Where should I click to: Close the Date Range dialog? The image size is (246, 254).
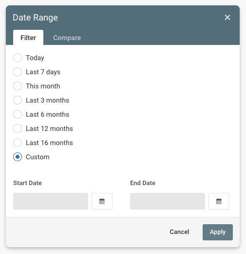[x=227, y=17]
